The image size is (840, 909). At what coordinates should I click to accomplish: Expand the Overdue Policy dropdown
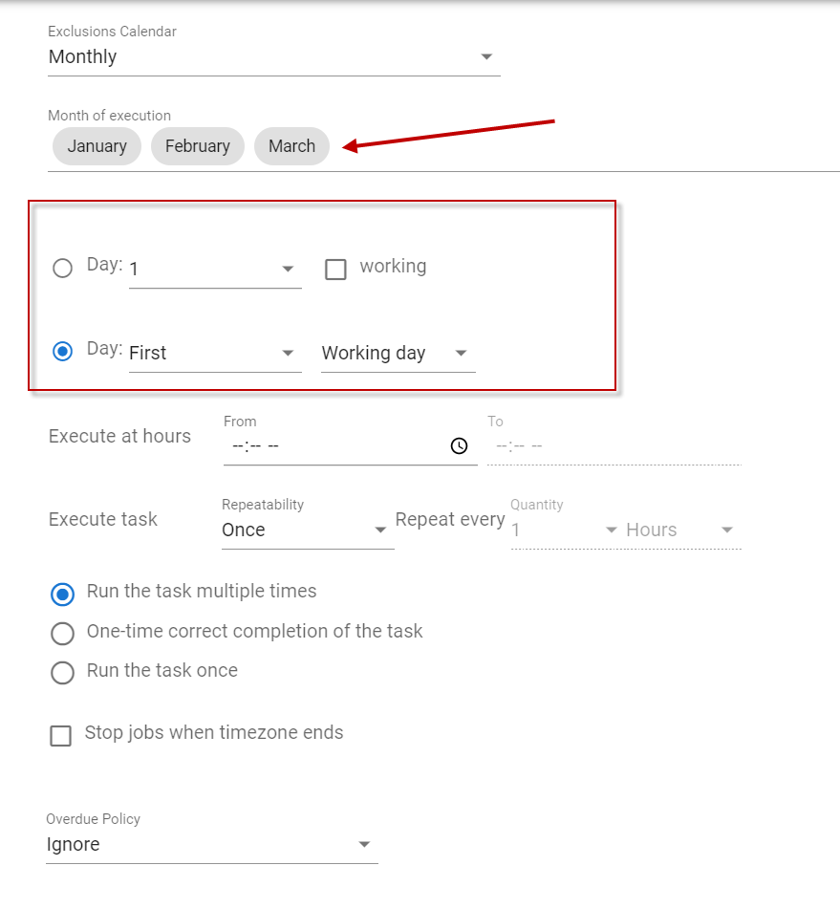click(x=211, y=845)
